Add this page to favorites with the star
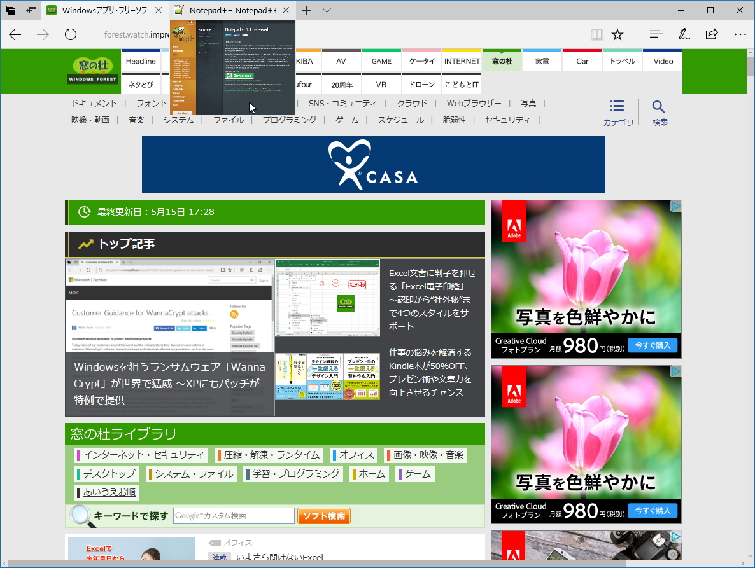 point(617,34)
